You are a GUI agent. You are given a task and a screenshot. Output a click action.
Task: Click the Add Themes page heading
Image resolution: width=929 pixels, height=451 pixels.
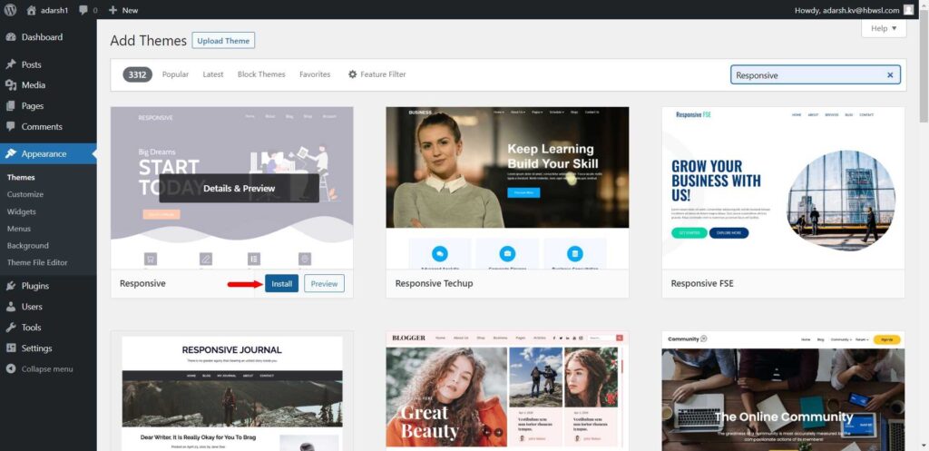point(148,41)
